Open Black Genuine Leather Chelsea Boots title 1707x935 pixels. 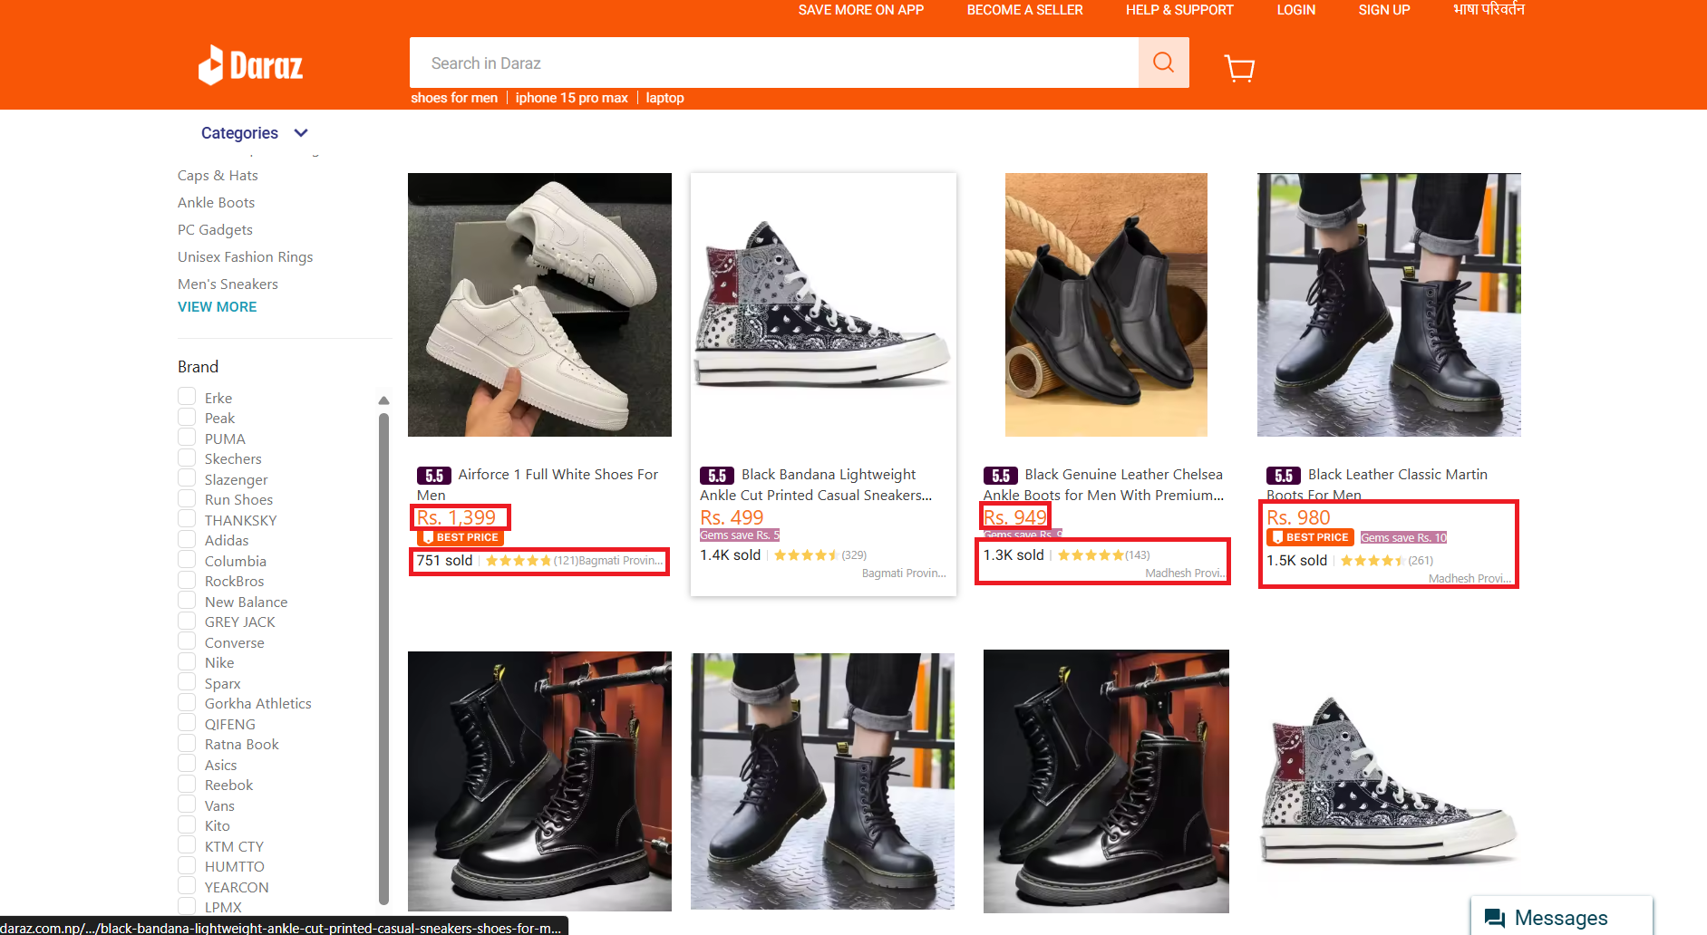coord(1103,485)
